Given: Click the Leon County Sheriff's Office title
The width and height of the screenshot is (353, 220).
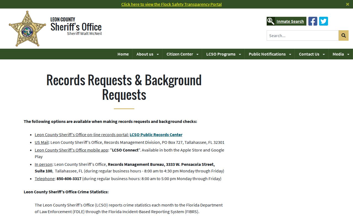Looking at the screenshot, I should point(76,25).
